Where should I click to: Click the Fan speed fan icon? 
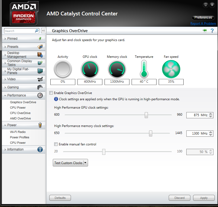click(x=171, y=69)
